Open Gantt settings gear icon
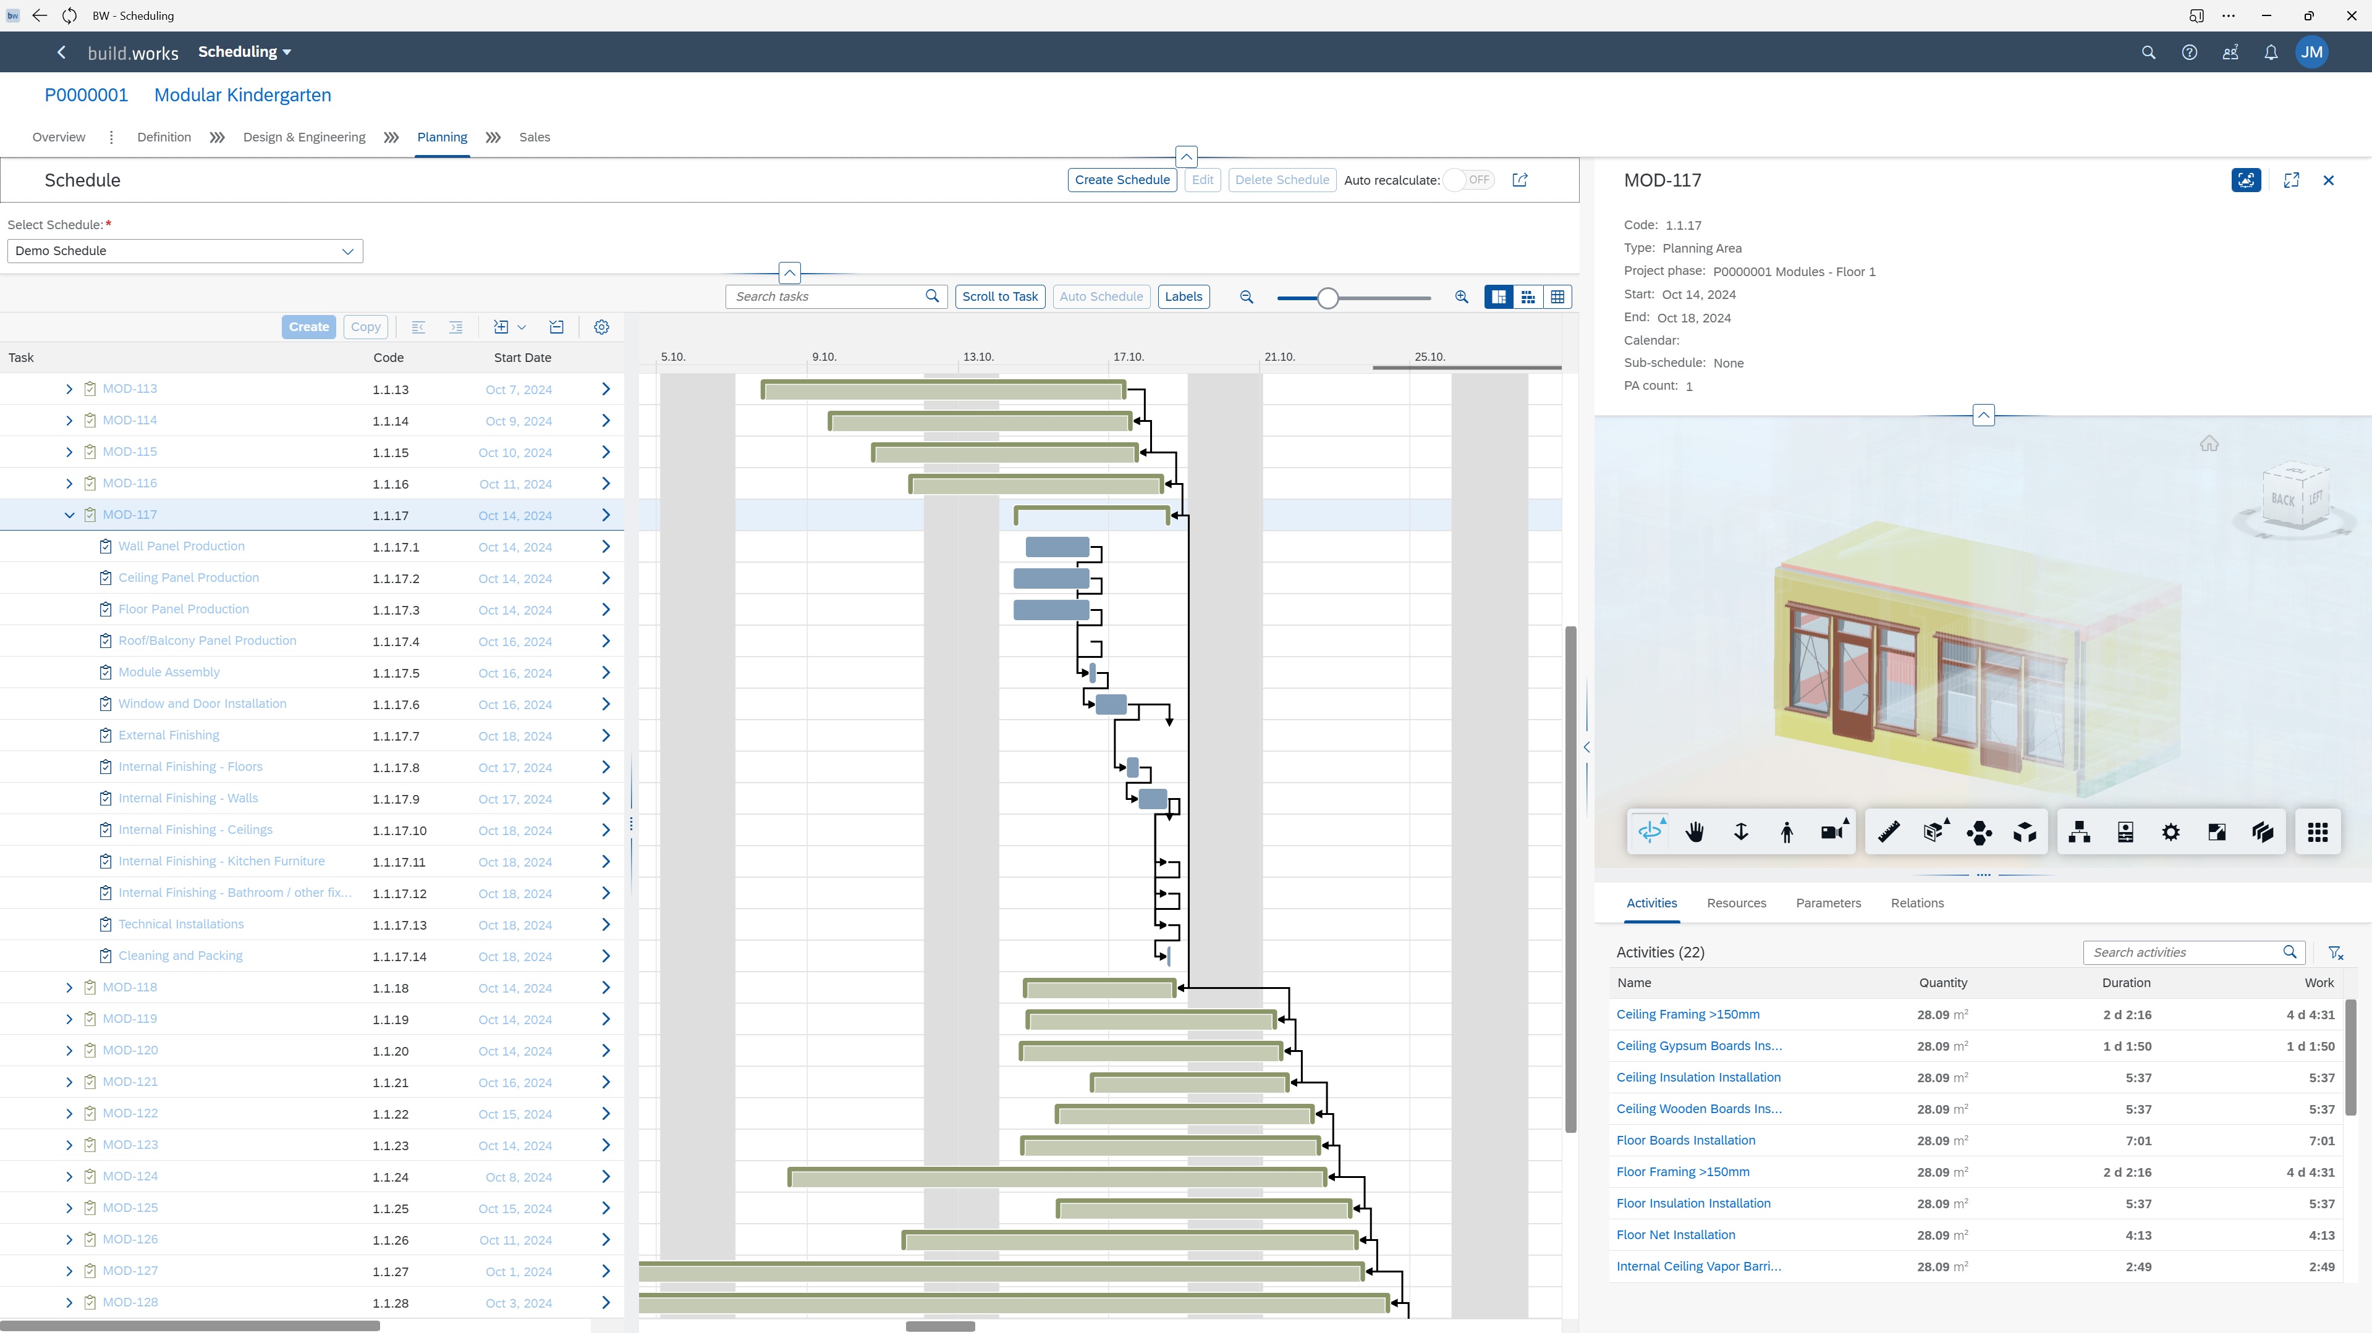2372x1333 pixels. pyautogui.click(x=601, y=327)
